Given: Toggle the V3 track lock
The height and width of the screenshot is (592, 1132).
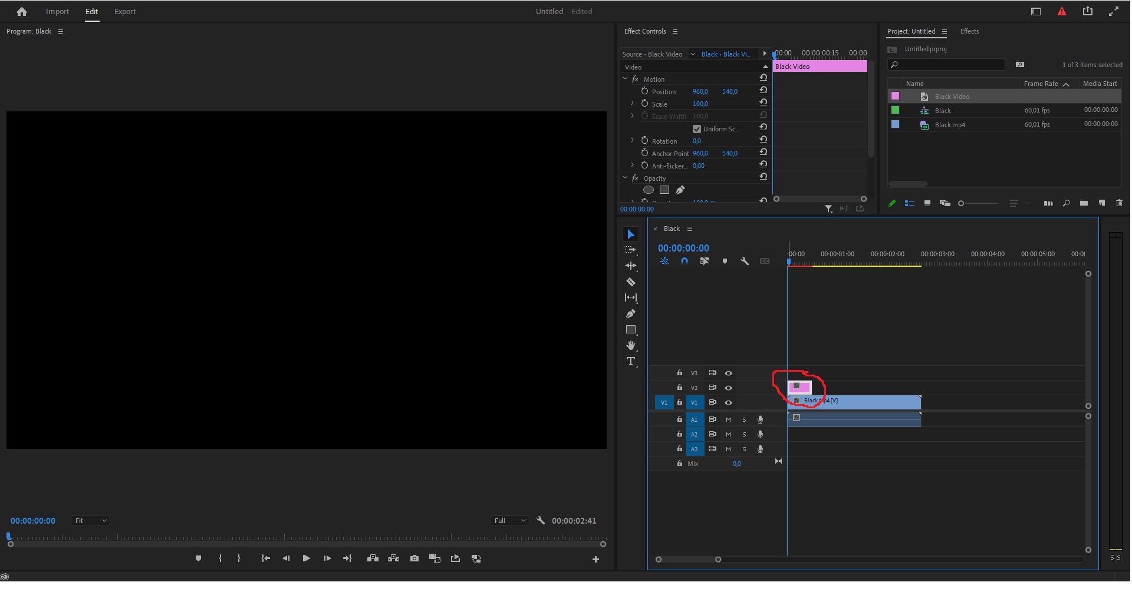Looking at the screenshot, I should (x=679, y=373).
